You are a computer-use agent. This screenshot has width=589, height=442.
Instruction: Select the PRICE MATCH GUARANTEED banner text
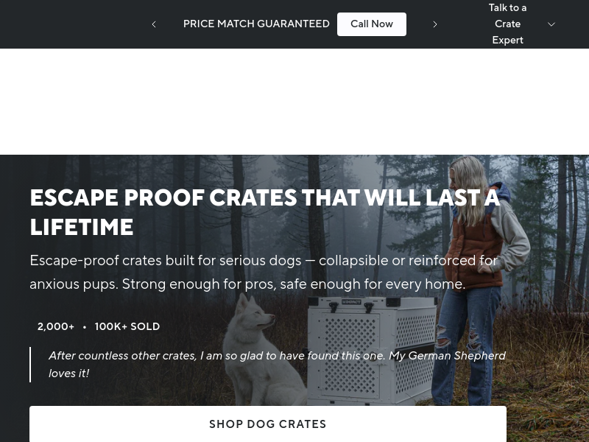256,24
